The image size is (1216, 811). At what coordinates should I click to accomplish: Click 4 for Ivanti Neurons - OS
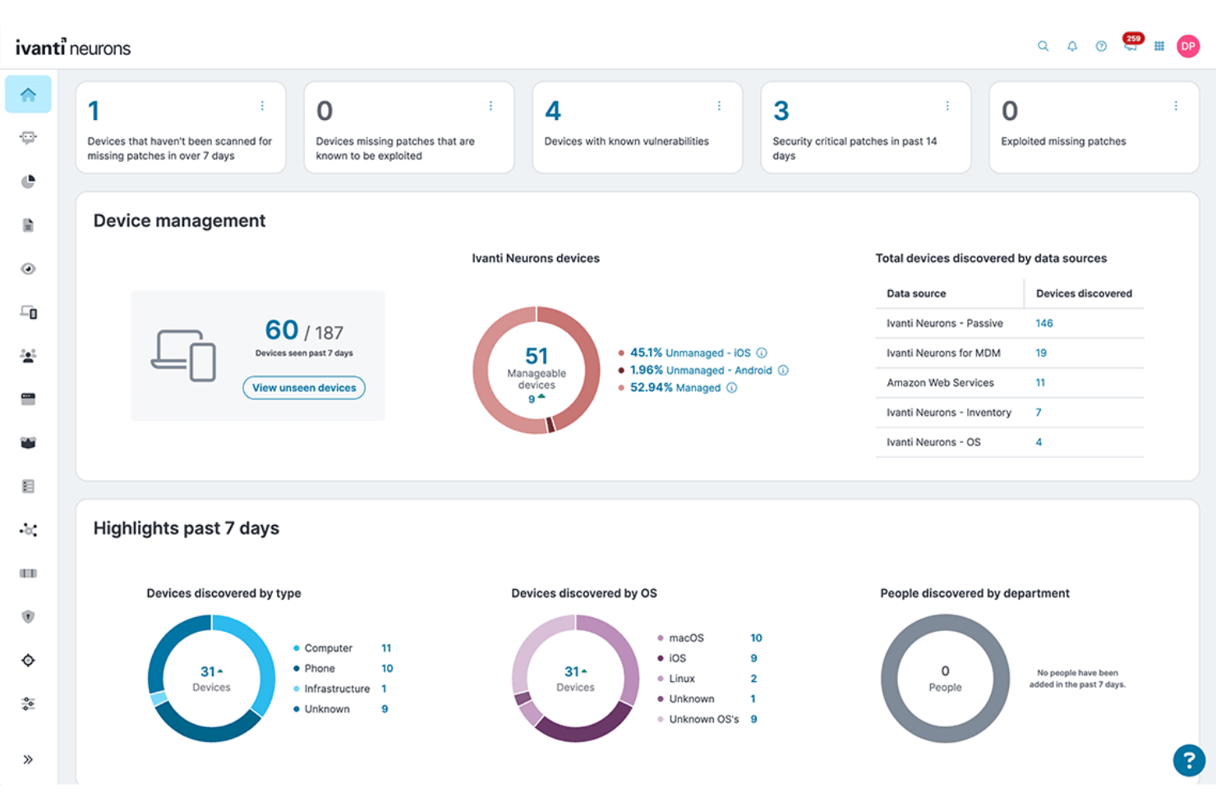(x=1039, y=441)
